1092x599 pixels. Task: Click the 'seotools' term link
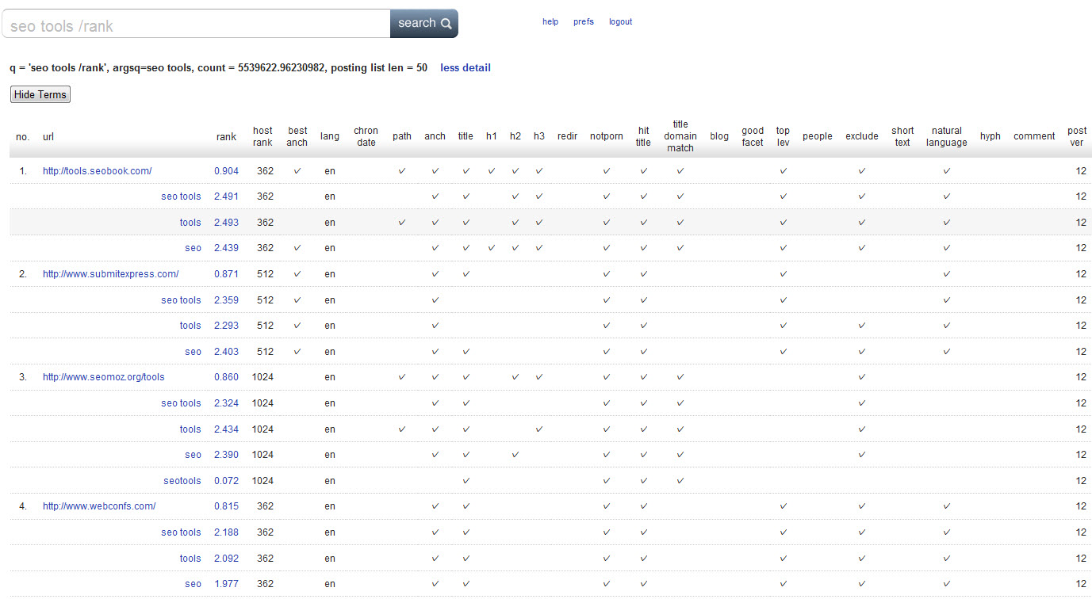[x=182, y=481]
